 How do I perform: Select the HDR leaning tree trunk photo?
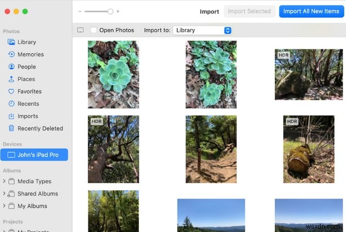tap(114, 149)
